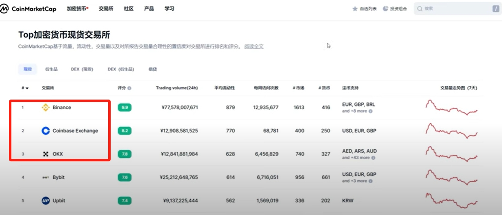This screenshot has height=215, width=502.
Task: Sort by Trading volume(24h) column header
Action: pos(177,88)
